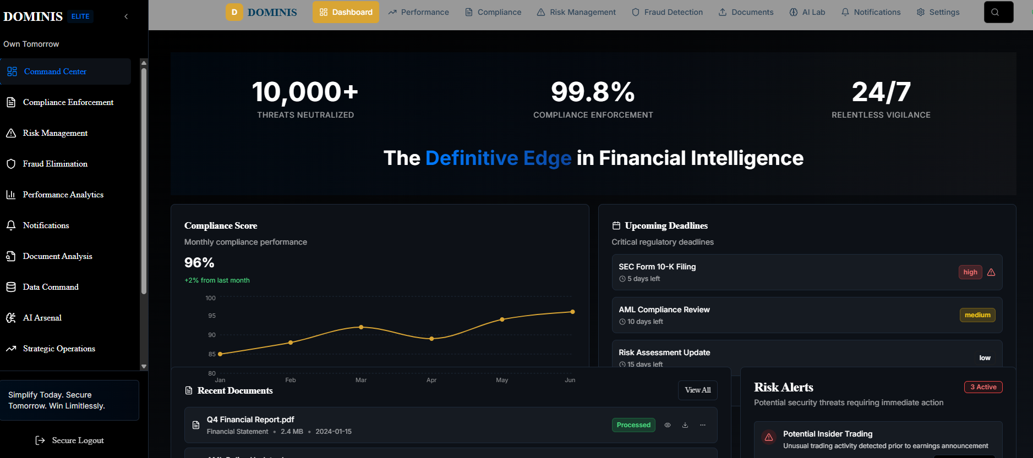Click the Document Analysis file search icon
The height and width of the screenshot is (458, 1033).
point(11,256)
